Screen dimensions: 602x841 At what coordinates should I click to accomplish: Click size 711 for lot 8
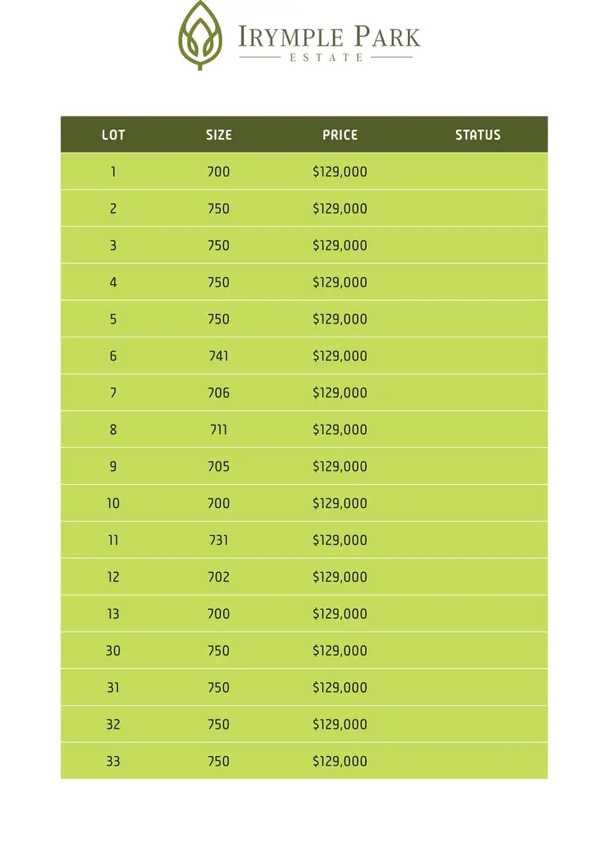(x=219, y=429)
